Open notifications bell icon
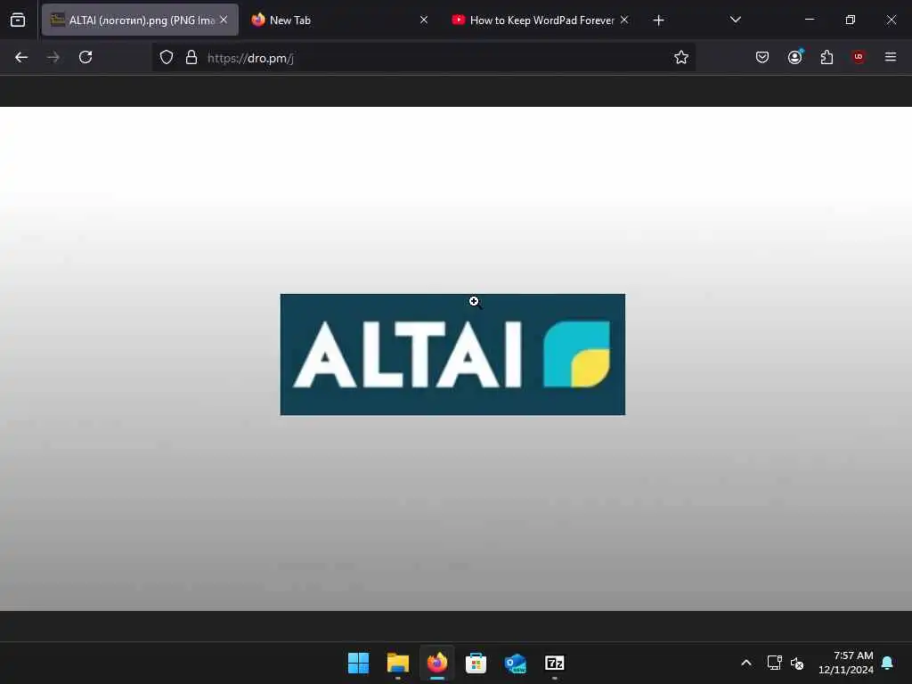Screen dimensions: 912x684 (888, 663)
